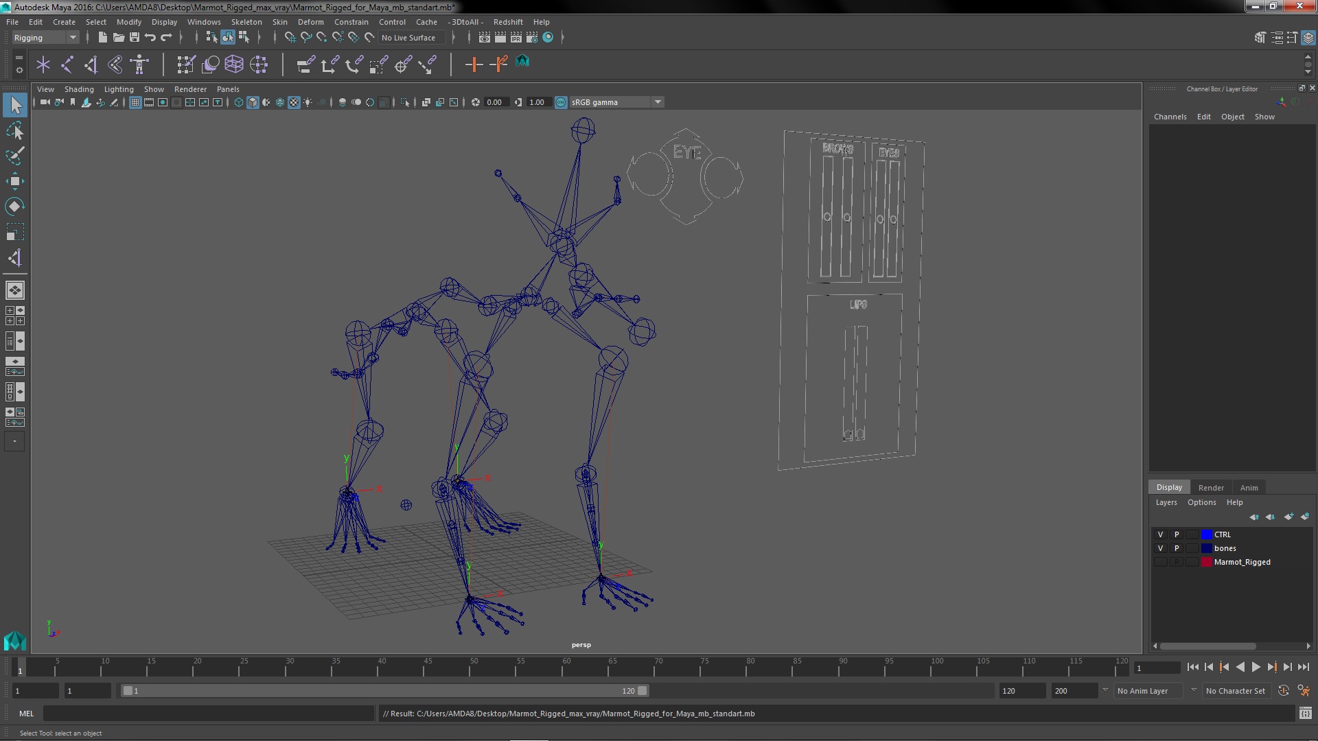This screenshot has width=1318, height=741.
Task: Select the Rotate tool in the toolbox
Action: tap(14, 207)
